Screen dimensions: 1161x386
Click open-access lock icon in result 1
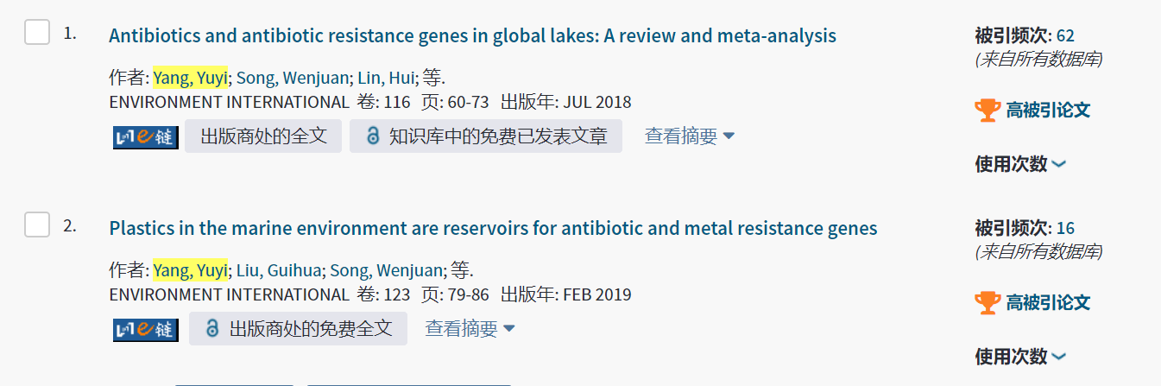click(x=373, y=136)
